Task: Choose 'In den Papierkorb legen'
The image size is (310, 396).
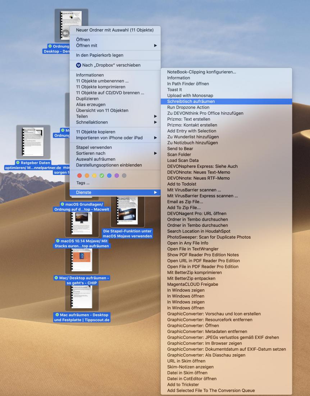Action: 115,55
